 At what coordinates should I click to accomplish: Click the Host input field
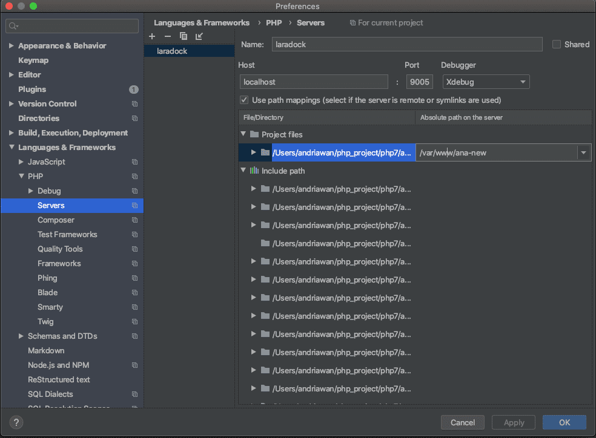(313, 82)
